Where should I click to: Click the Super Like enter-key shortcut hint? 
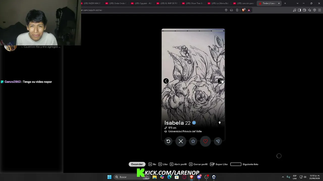[219, 164]
